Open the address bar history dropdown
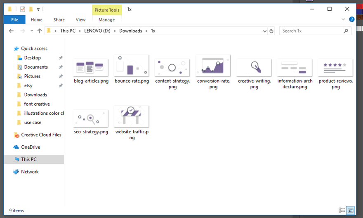Image resolution: width=363 pixels, height=218 pixels. (x=265, y=31)
